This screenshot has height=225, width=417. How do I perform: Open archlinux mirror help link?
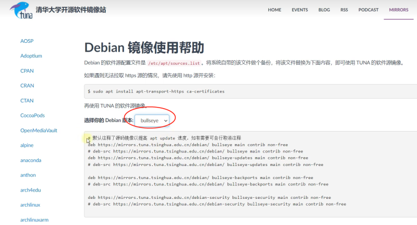coord(30,205)
